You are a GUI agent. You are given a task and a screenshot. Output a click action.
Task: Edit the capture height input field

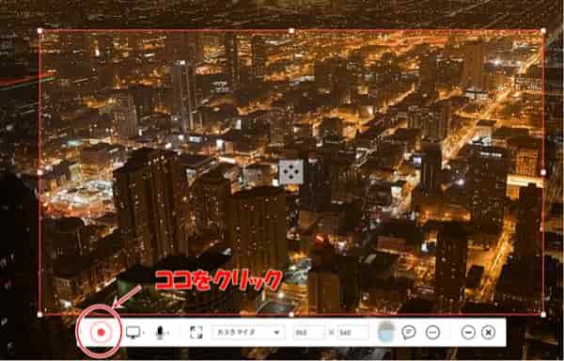click(353, 332)
